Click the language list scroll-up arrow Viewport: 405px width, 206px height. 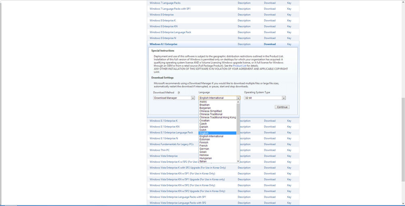click(238, 102)
